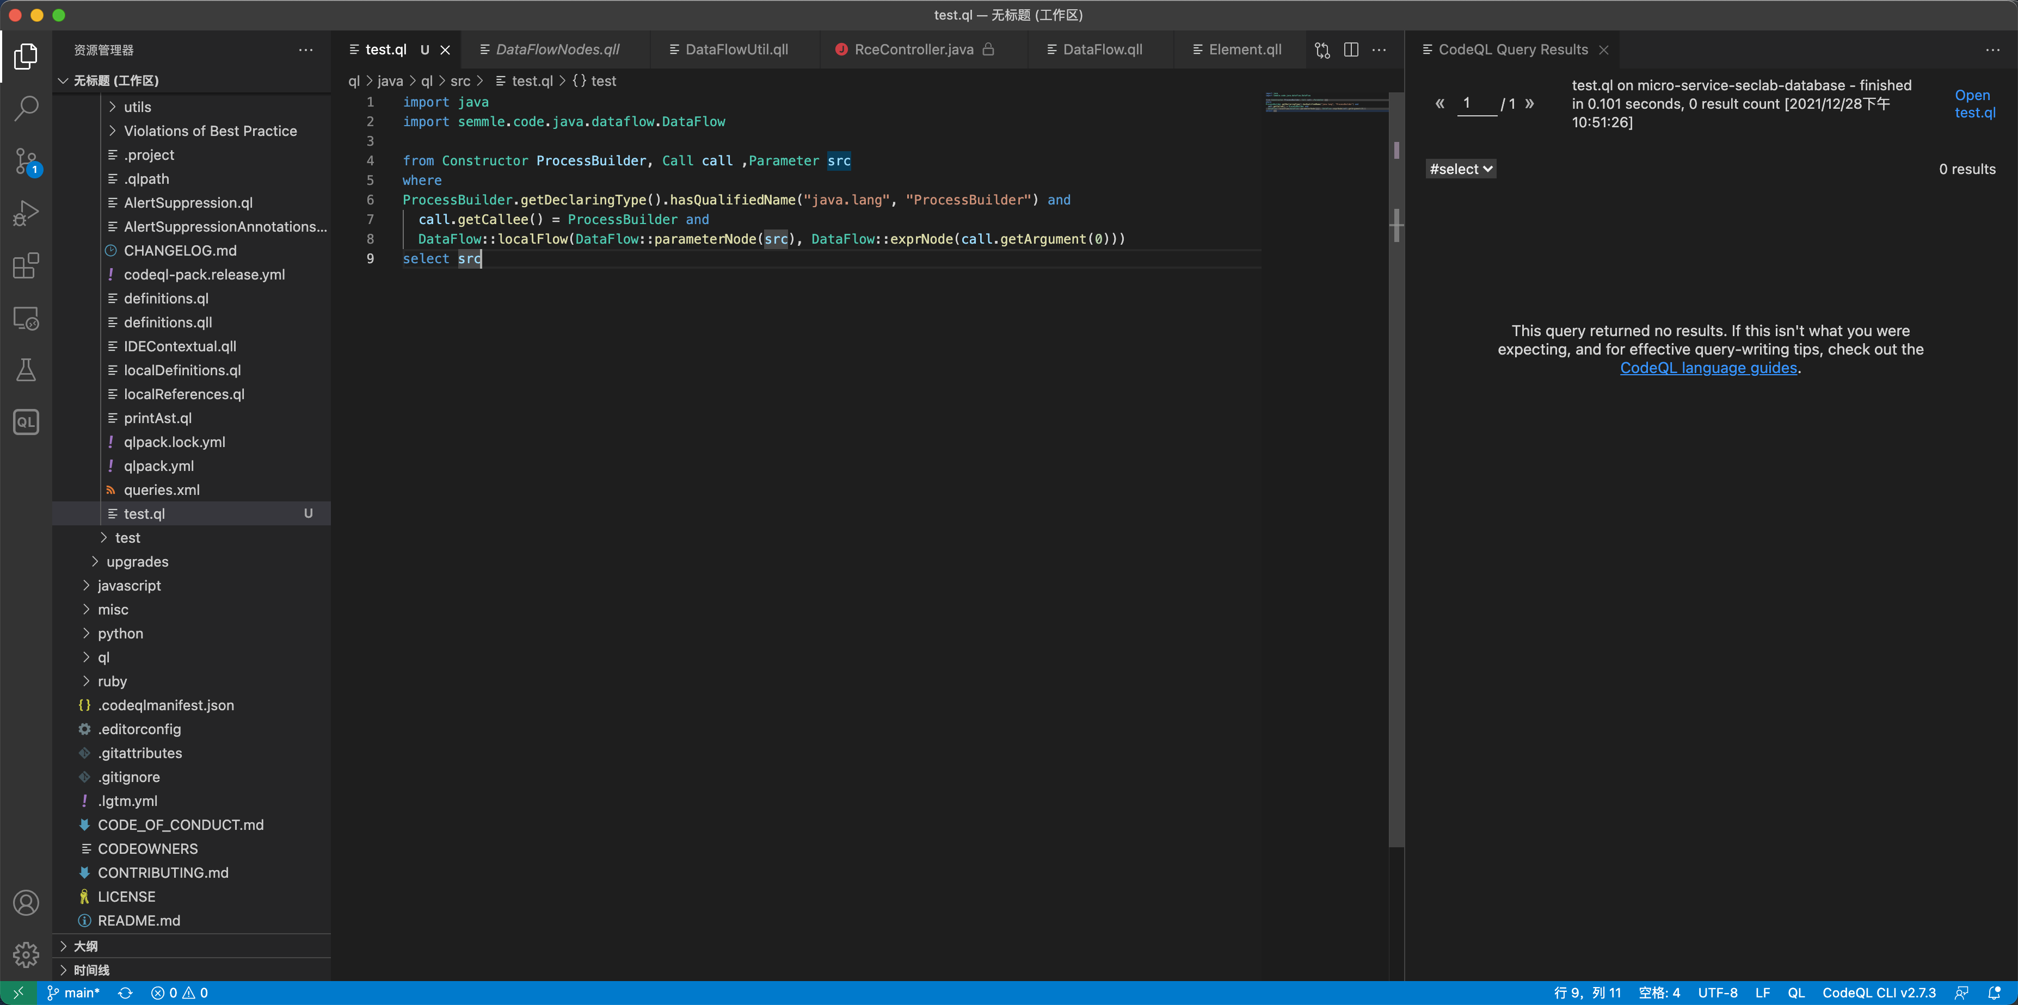Open Remote Explorer view
The image size is (2018, 1005).
pos(26,318)
